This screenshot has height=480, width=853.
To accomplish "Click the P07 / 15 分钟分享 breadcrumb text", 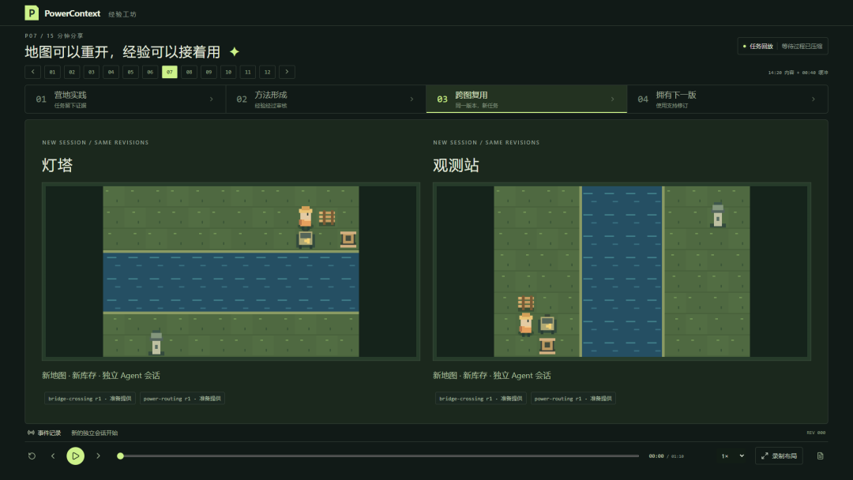I will (x=54, y=36).
